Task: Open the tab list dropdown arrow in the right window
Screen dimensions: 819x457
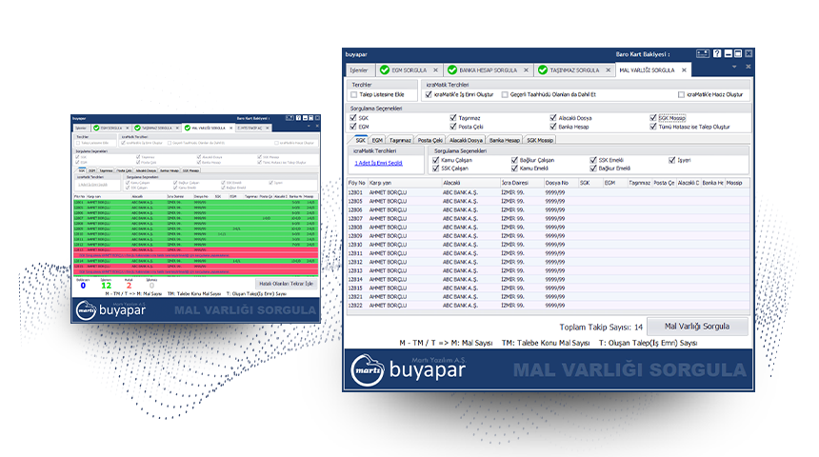Action: coord(734,67)
